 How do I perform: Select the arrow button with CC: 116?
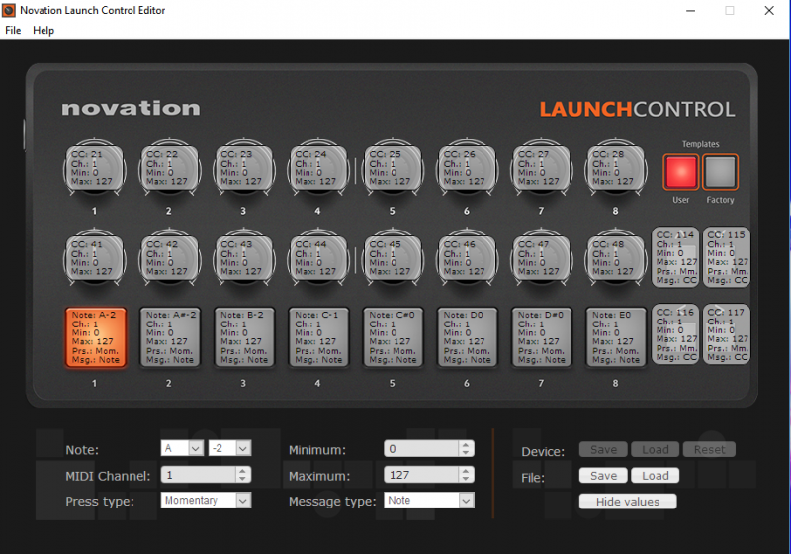[x=675, y=334]
